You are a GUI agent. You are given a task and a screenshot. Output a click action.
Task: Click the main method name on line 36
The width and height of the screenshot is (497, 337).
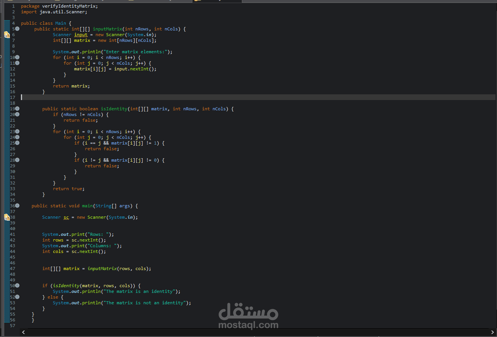[x=87, y=206]
